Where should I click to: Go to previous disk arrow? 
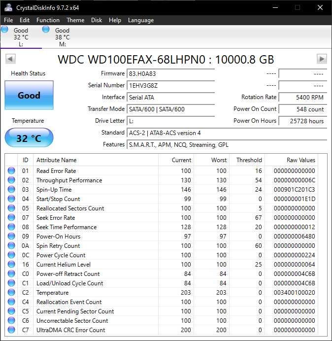tap(10, 59)
